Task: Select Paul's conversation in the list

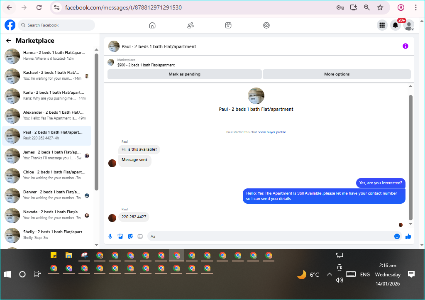Action: (x=46, y=136)
